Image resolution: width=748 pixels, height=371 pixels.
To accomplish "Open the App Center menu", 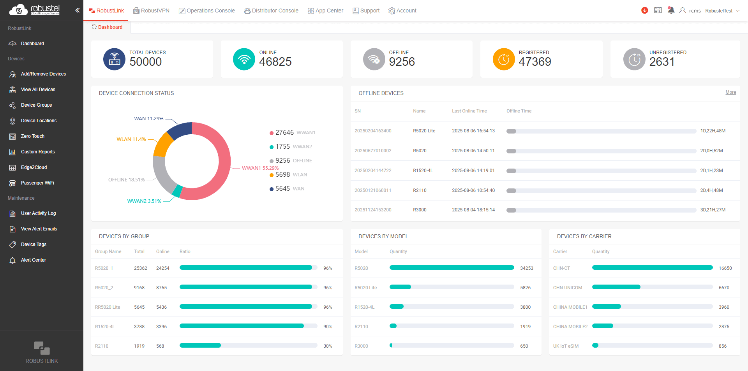I will [x=325, y=11].
